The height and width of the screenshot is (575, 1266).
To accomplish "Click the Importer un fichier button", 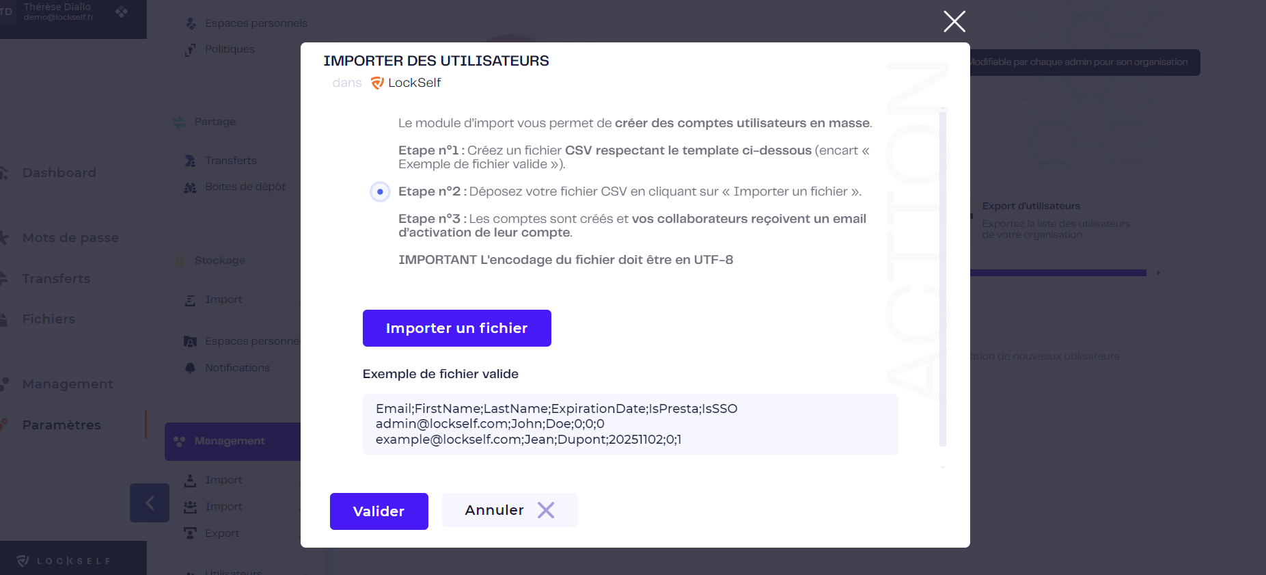I will [x=456, y=328].
